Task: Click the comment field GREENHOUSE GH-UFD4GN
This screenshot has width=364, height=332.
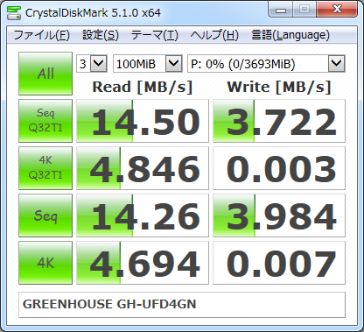Action: pyautogui.click(x=182, y=305)
